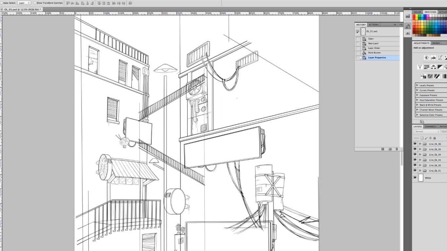The width and height of the screenshot is (447, 251).
Task: Click the Vibrance adjustment icon
Action: 420,67
